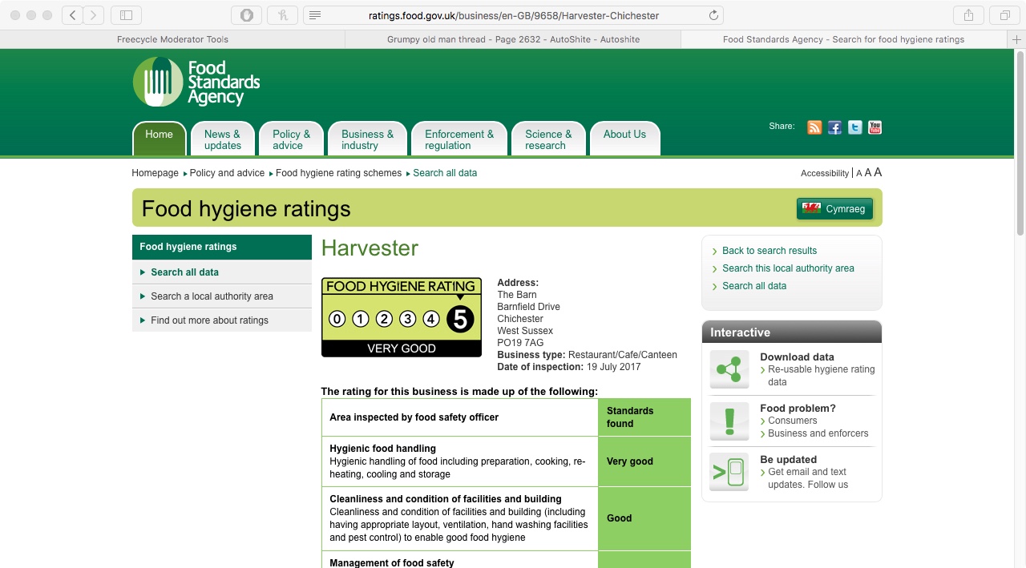The height and width of the screenshot is (568, 1026).
Task: Click the Business and enforcers link
Action: [818, 433]
